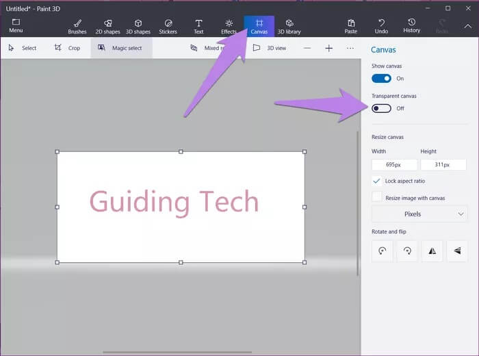This screenshot has height=356, width=479.
Task: Choose the Select tool
Action: [x=23, y=48]
